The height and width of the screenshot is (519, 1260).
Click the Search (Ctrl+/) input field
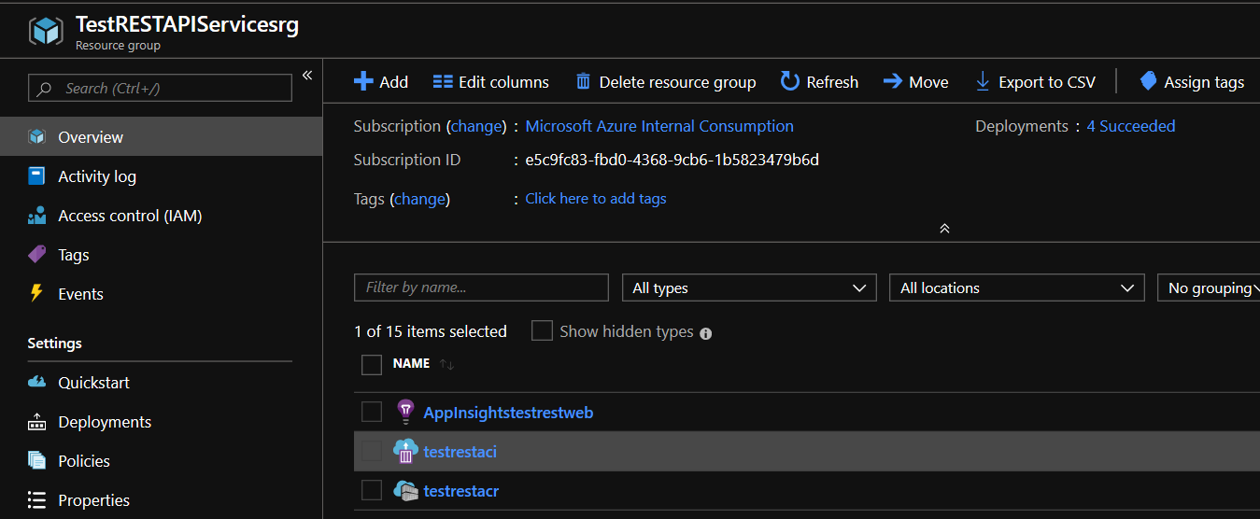(160, 89)
